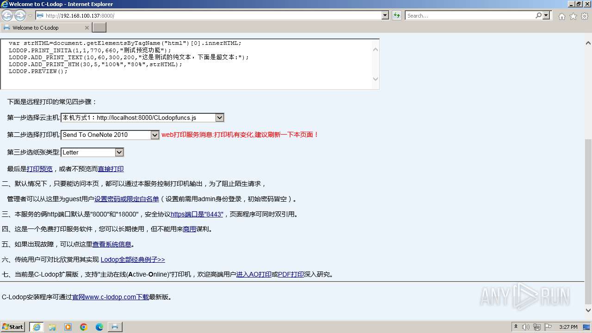
Task: Click the code textarea scroll down arrow
Action: [x=375, y=79]
